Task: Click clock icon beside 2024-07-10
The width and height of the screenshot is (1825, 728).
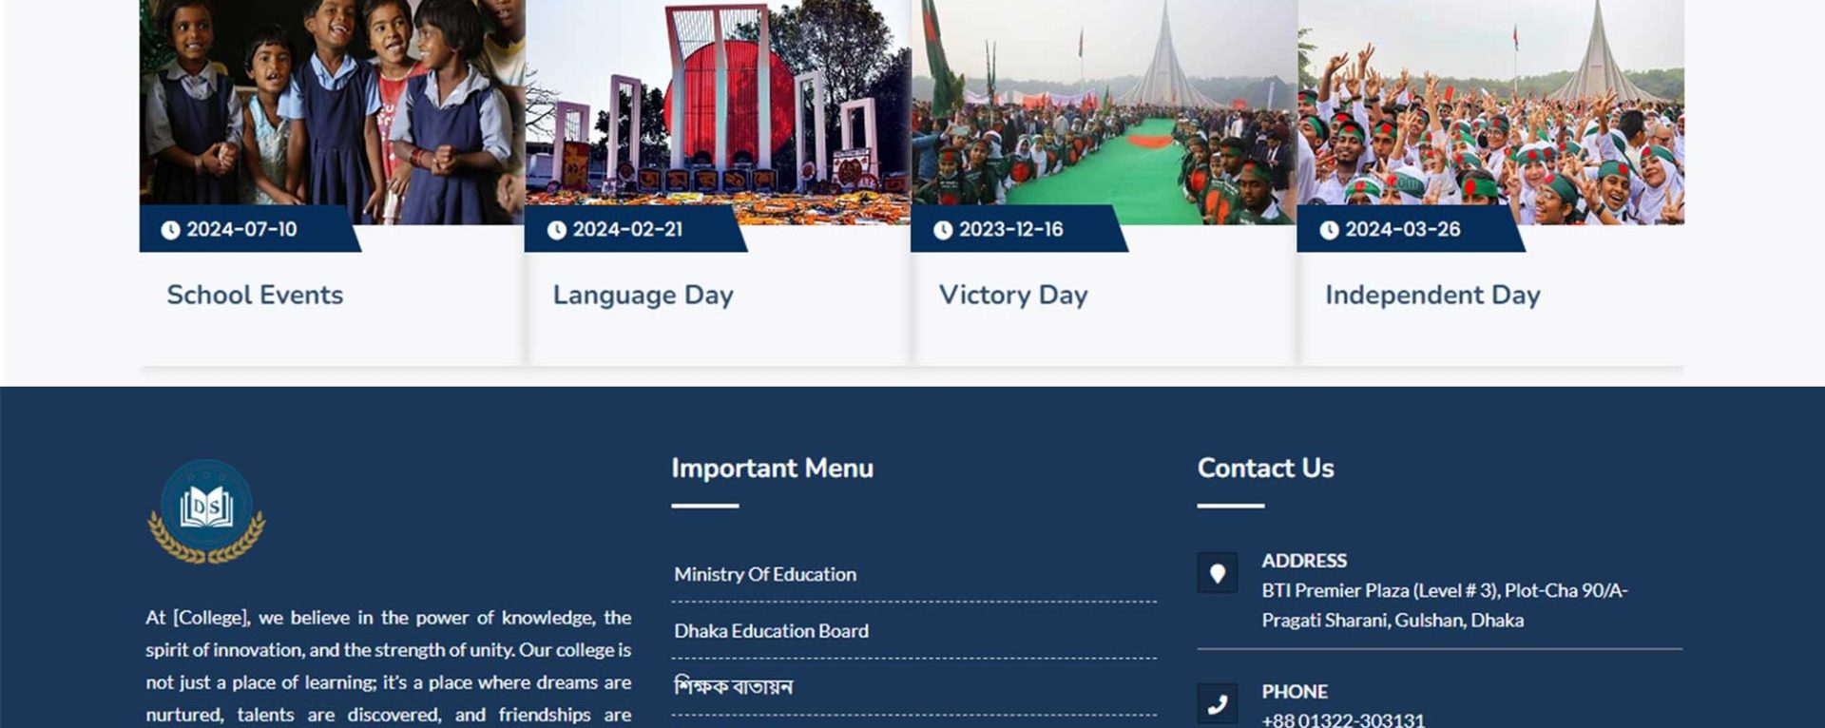Action: 170,230
